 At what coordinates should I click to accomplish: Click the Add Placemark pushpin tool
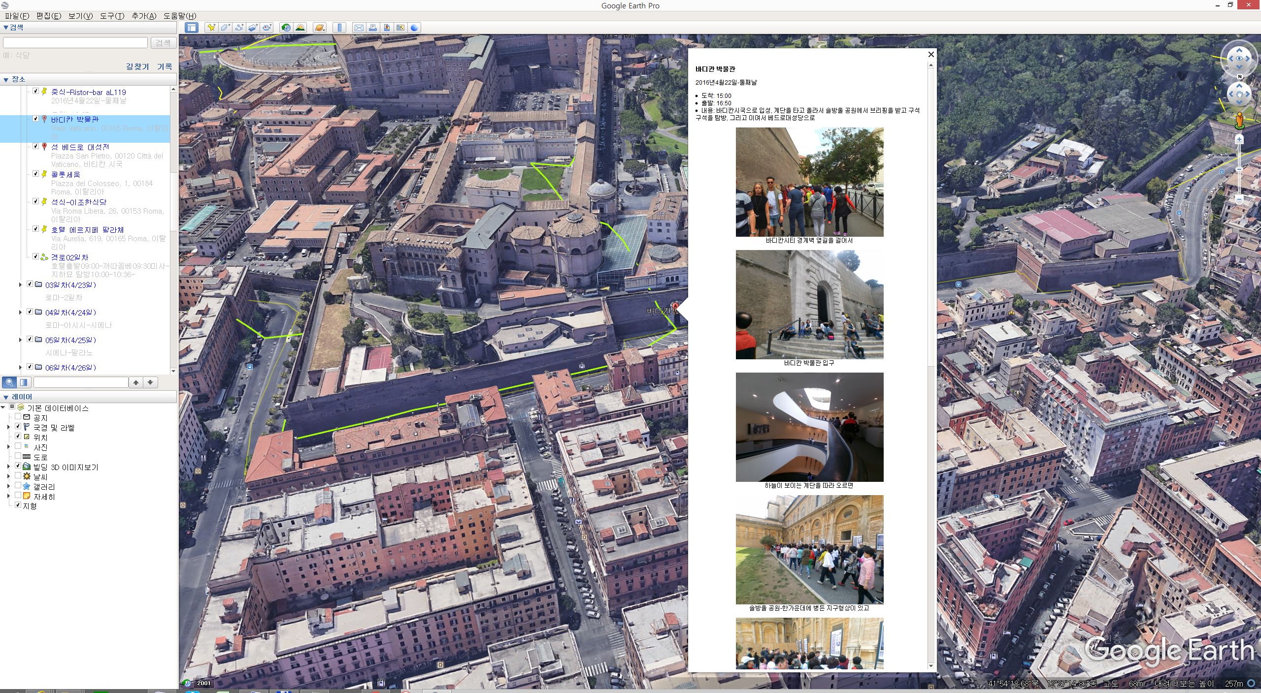tap(211, 28)
